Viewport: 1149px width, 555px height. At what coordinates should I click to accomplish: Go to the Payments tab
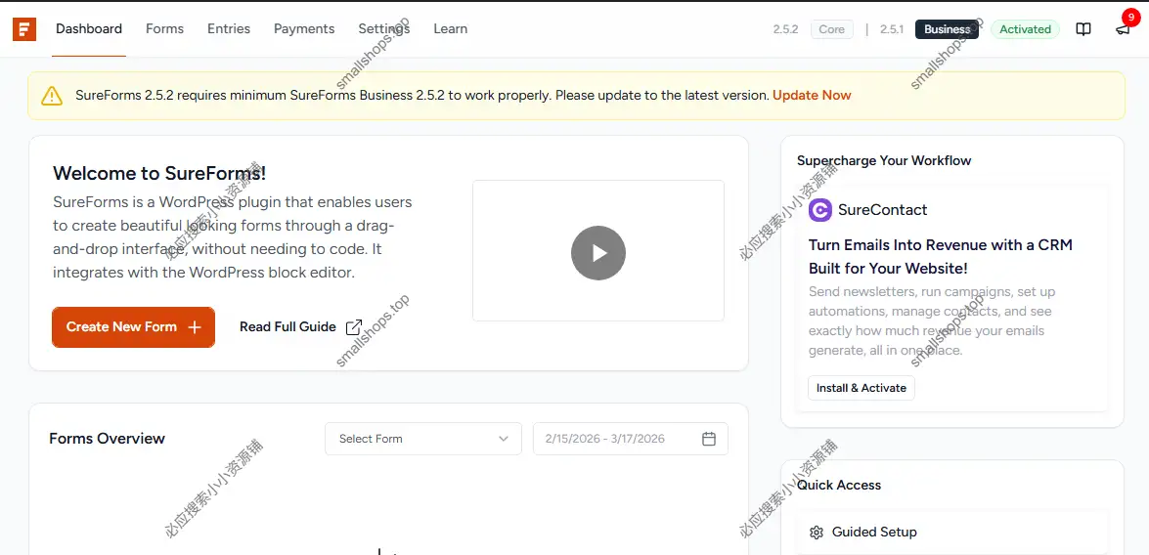304,29
